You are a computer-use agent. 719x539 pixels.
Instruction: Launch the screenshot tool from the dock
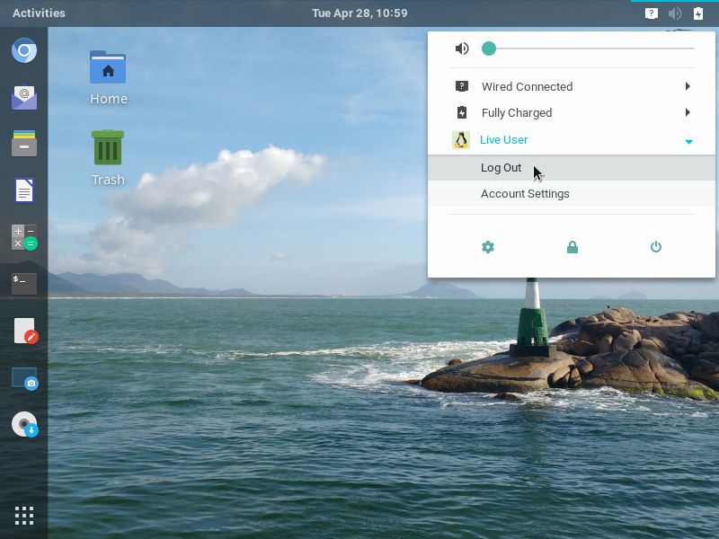(24, 378)
